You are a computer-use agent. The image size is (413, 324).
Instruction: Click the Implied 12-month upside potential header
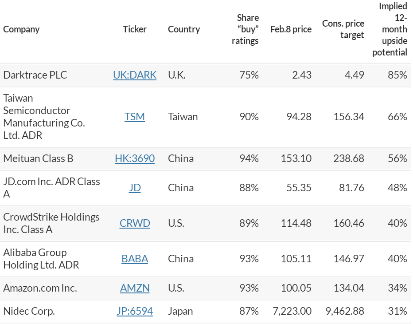point(390,29)
